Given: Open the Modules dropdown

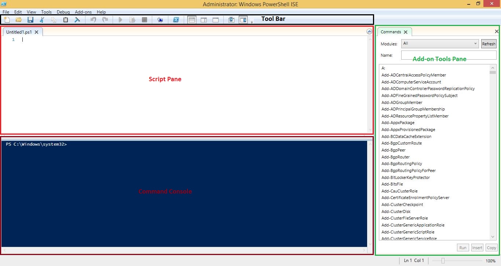Looking at the screenshot, I should coord(440,44).
